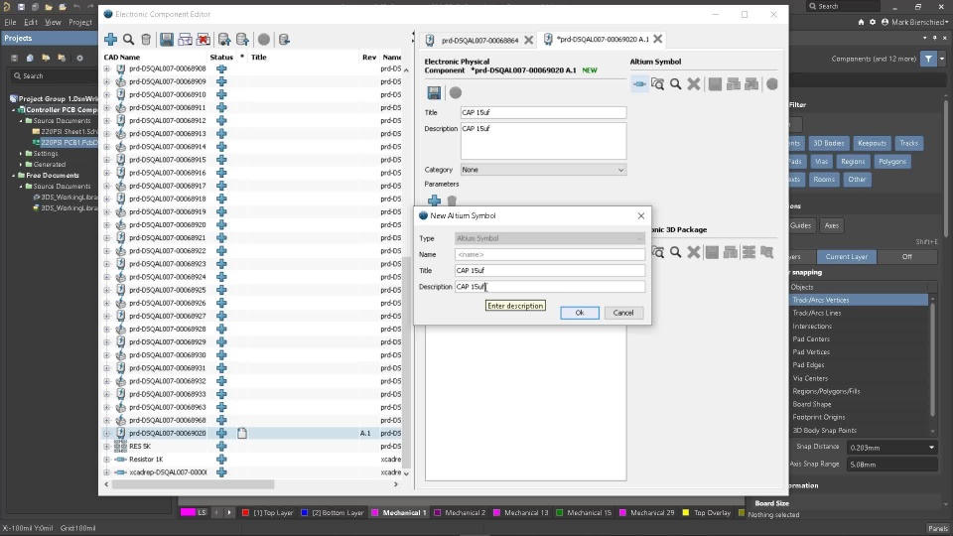Set snapping to Current Layer
Screen dimensions: 953x536
click(846, 256)
